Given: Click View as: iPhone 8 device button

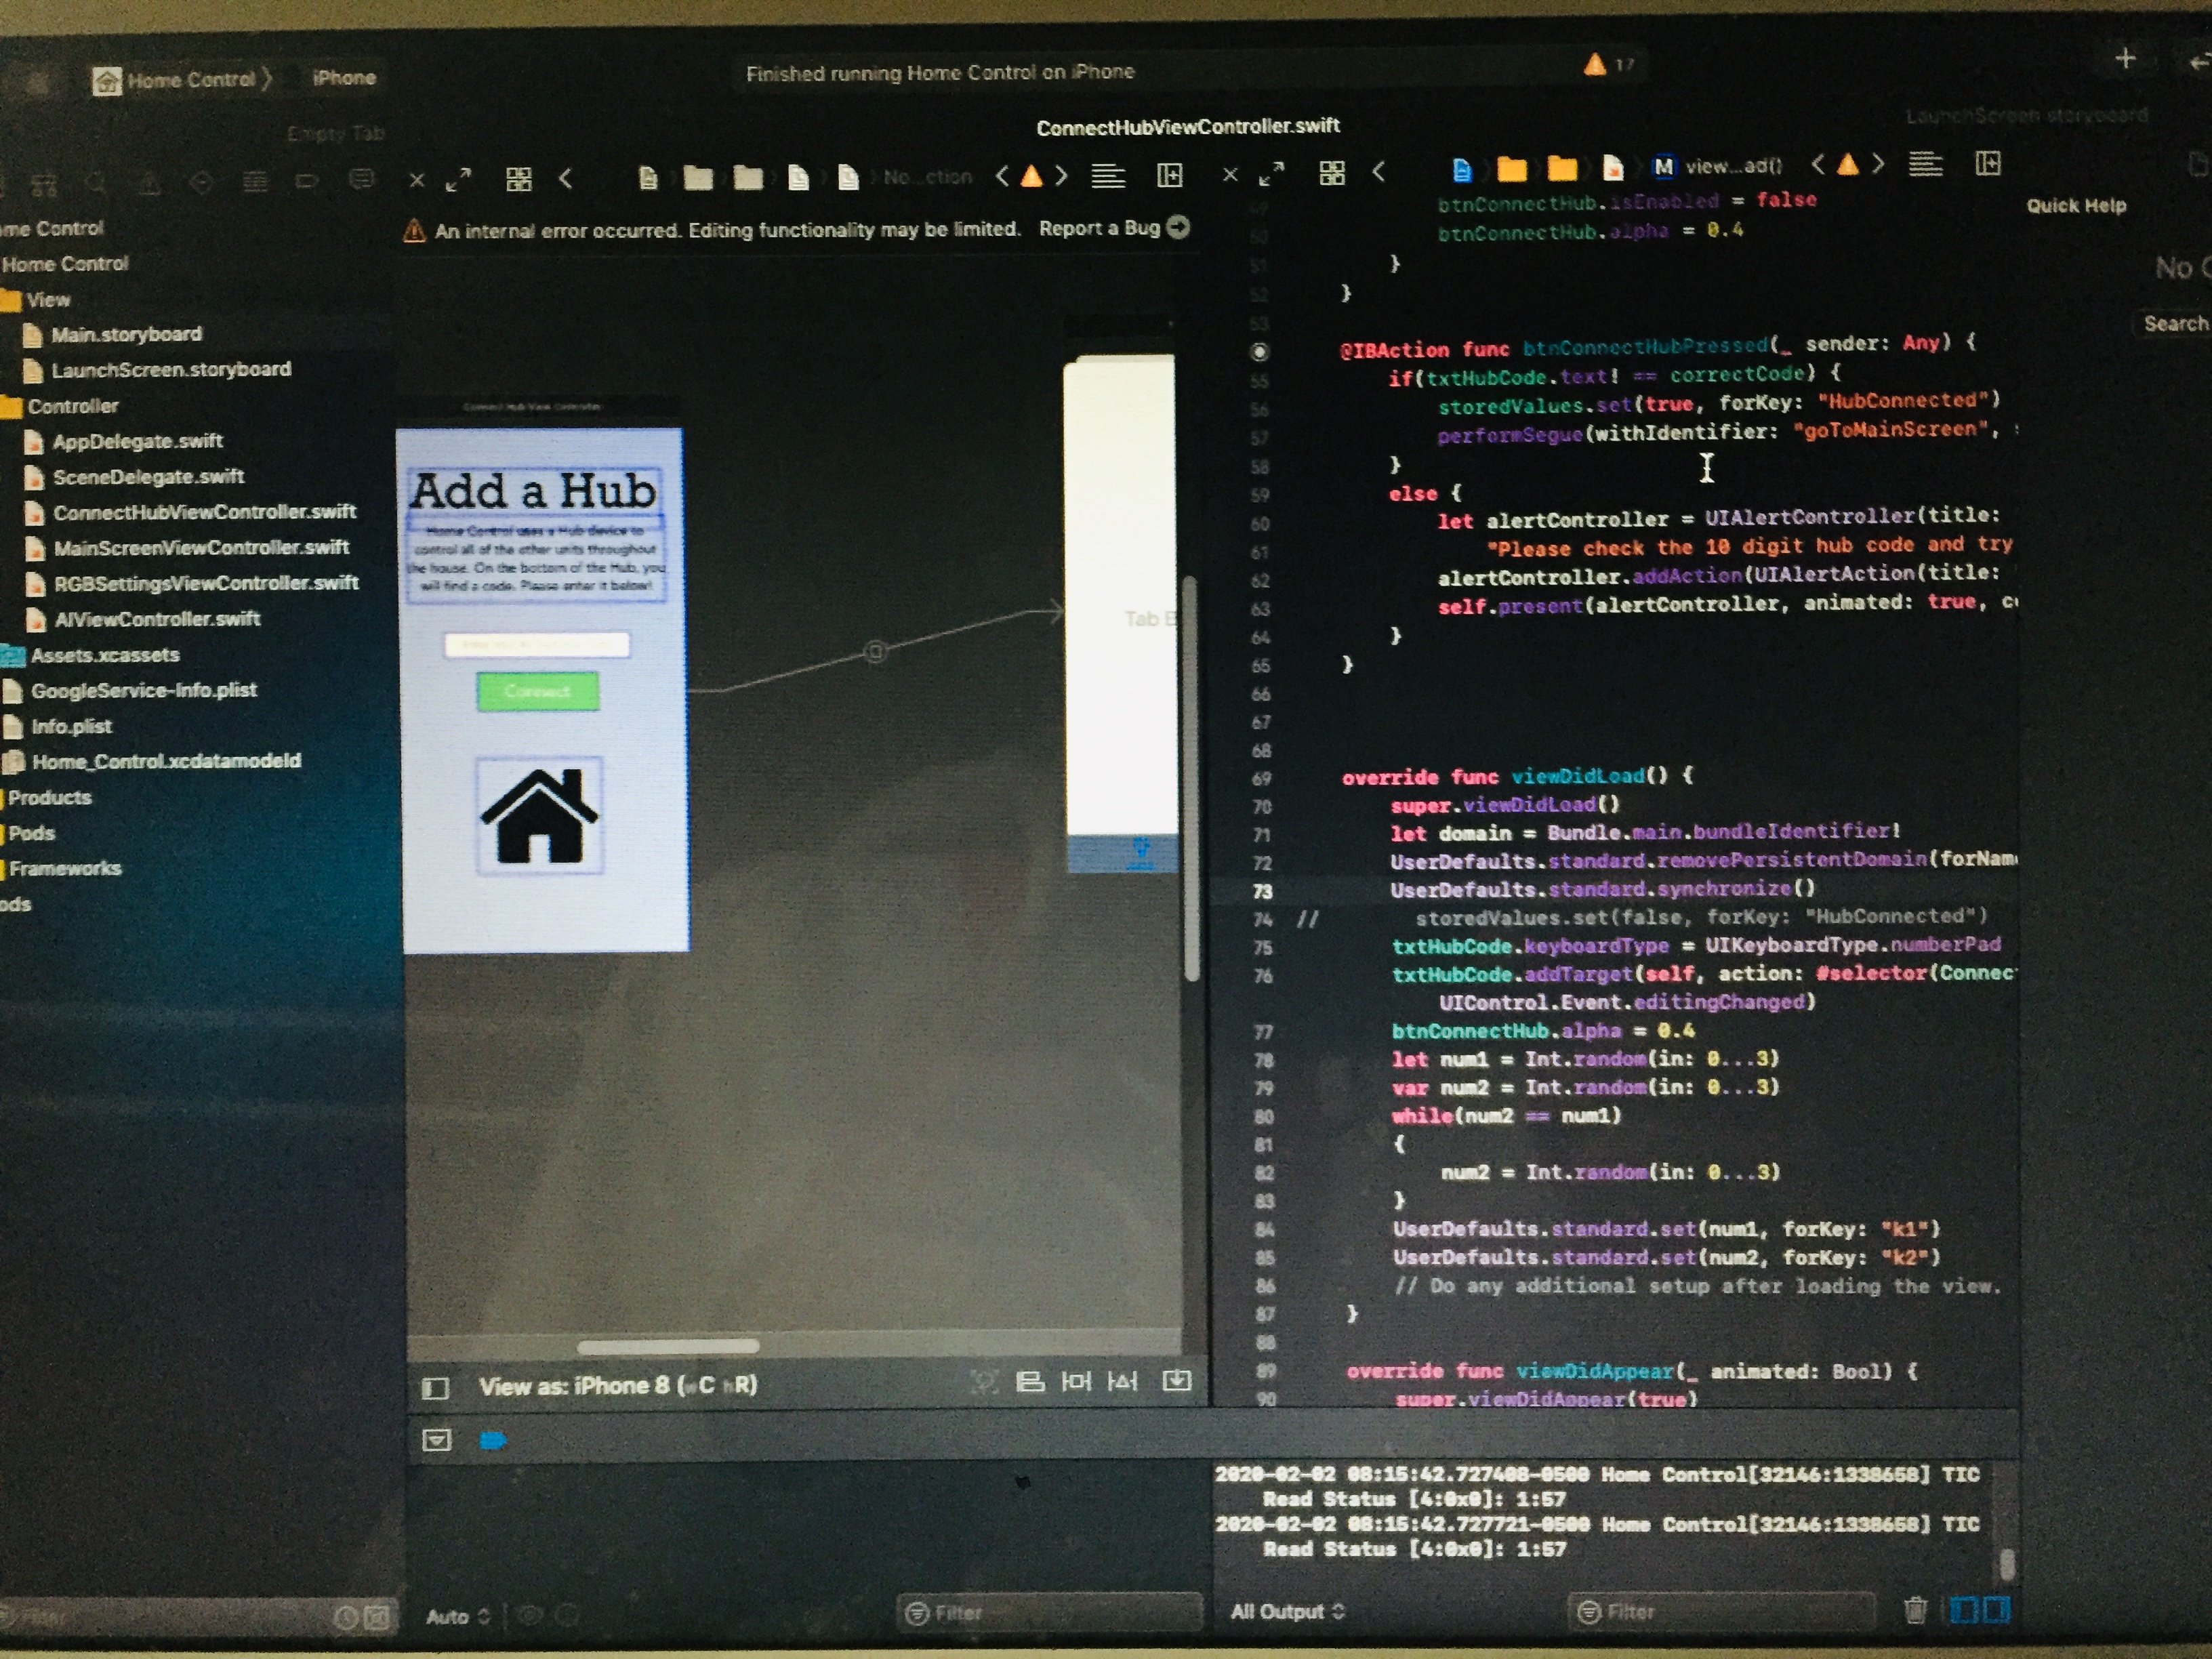Looking at the screenshot, I should coord(617,1386).
